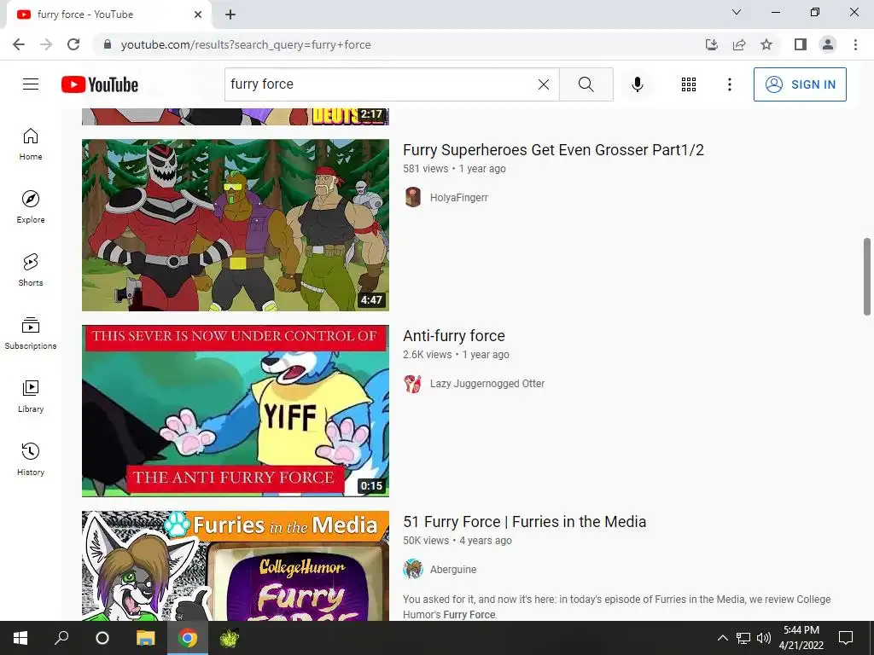Open the volume tray icon
This screenshot has height=655, width=874.
[764, 638]
